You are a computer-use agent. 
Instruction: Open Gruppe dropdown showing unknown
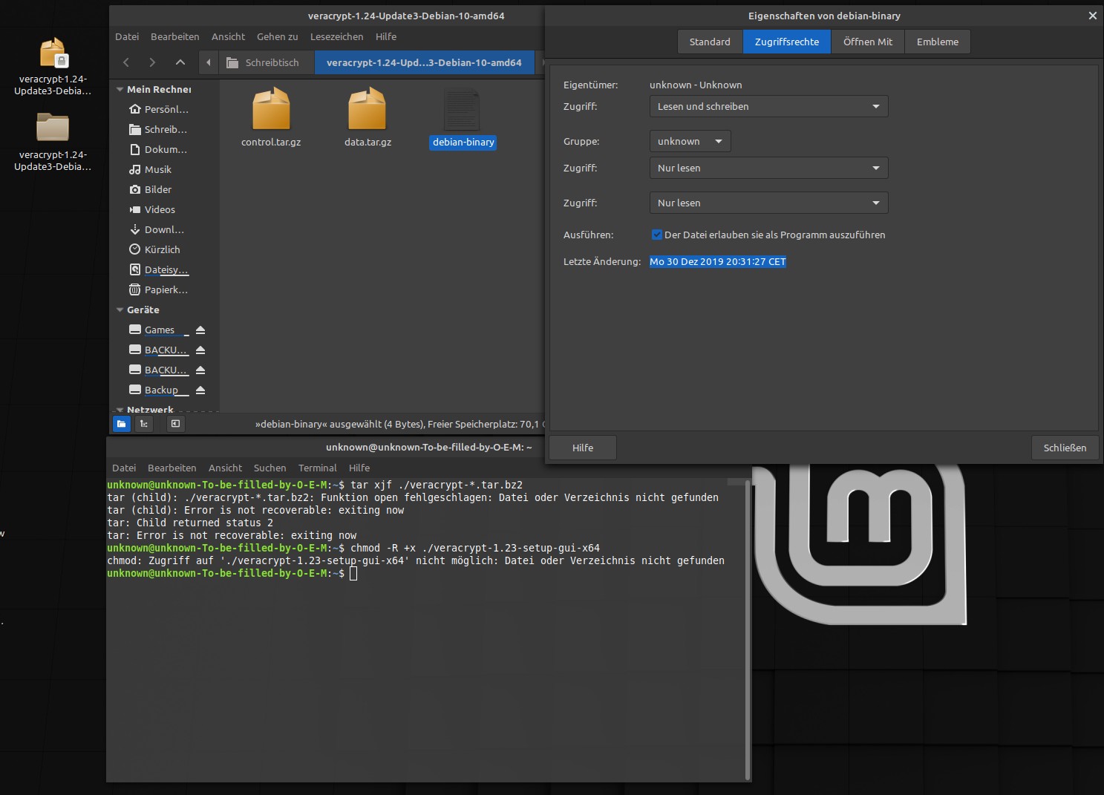pos(690,141)
